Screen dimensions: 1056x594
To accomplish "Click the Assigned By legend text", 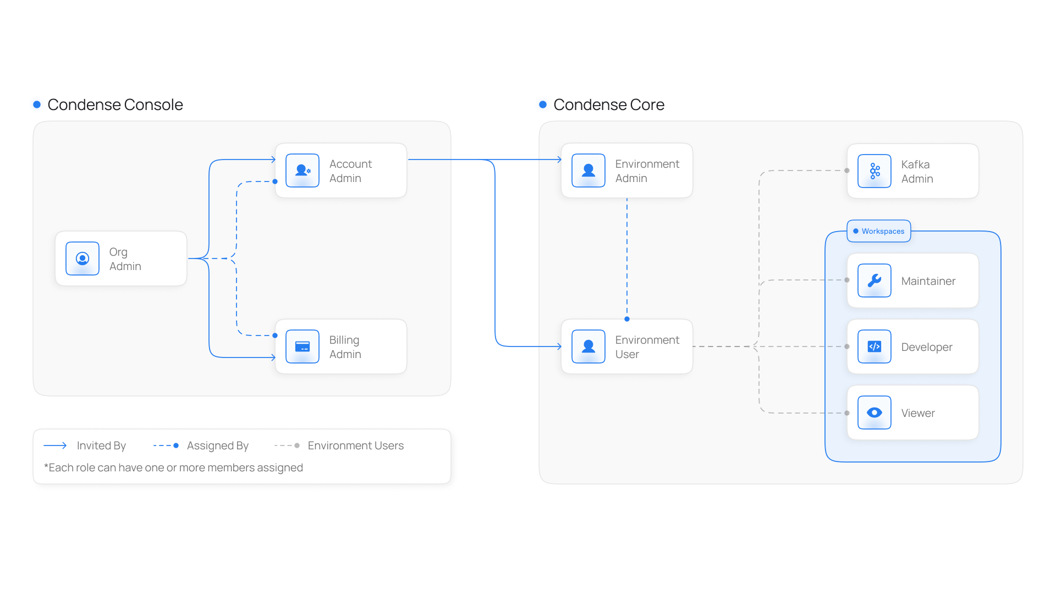I will point(218,446).
